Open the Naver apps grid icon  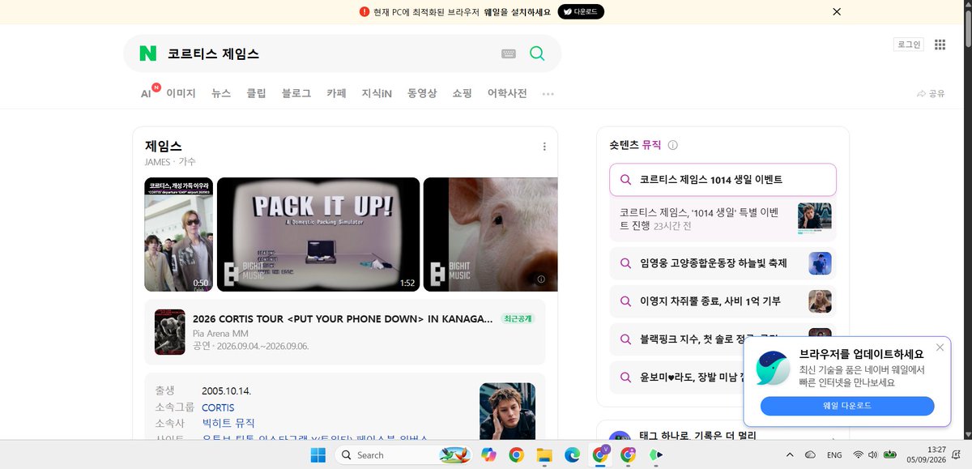[x=940, y=45]
